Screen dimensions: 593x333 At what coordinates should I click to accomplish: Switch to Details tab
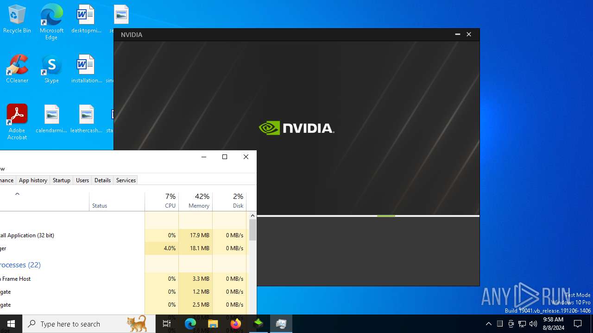coord(102,180)
